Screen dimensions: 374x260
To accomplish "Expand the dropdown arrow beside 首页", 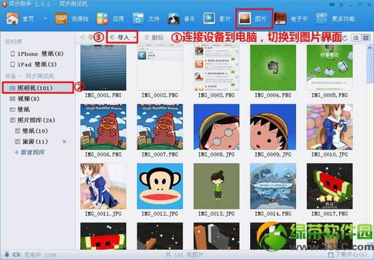I will [45, 18].
